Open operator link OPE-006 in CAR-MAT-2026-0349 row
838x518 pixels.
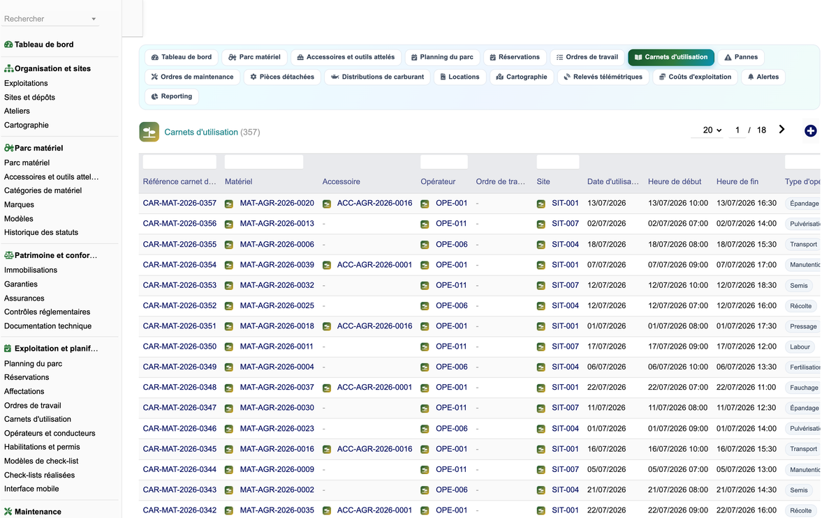[x=452, y=367]
